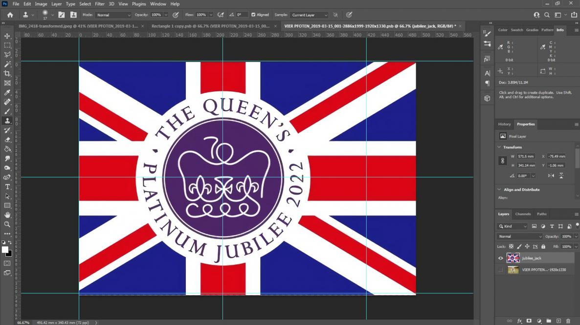This screenshot has height=325, width=580.
Task: Open the options bar Opacity dropdown arrow
Action: click(166, 15)
